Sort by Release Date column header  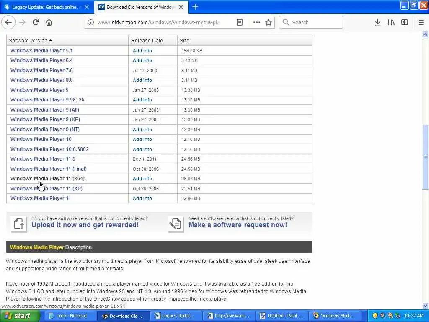pos(147,41)
